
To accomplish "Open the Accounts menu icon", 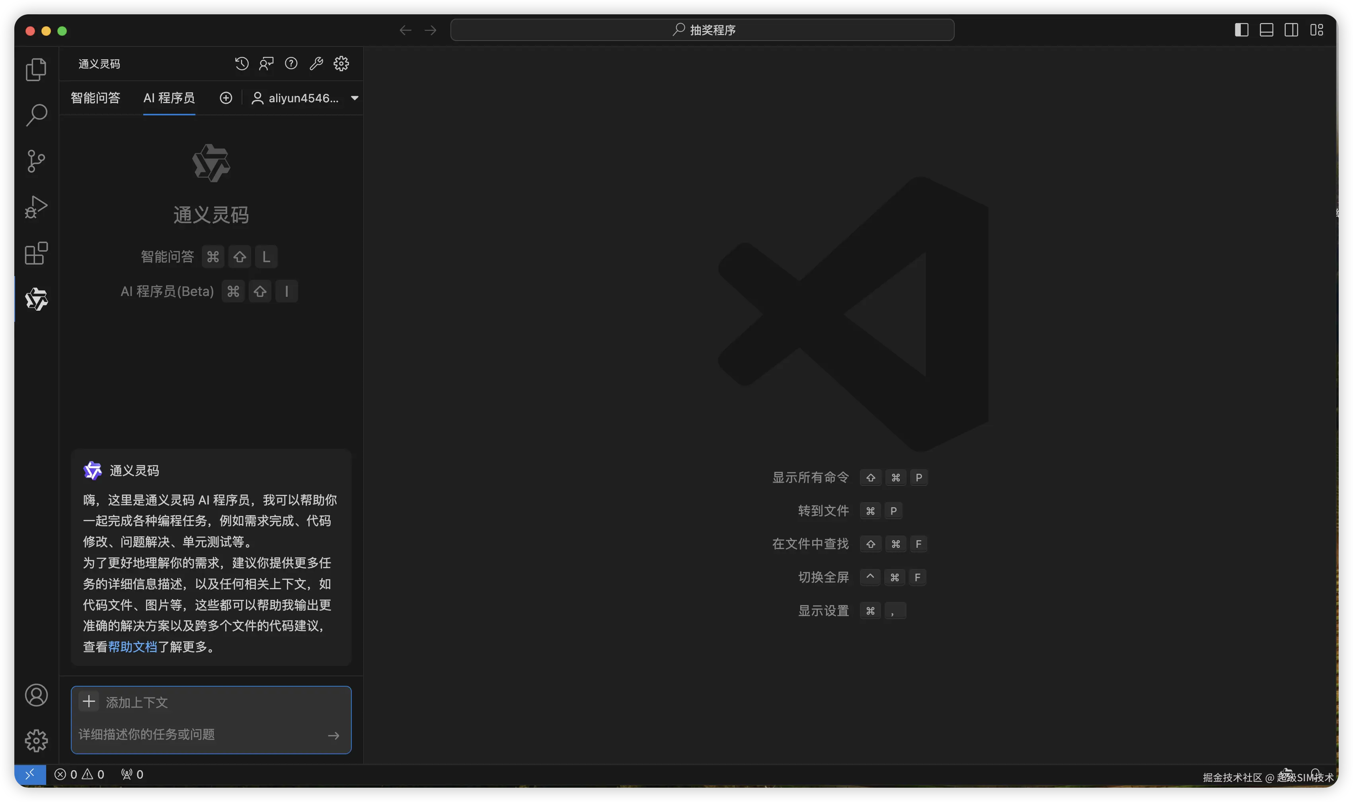I will (36, 695).
